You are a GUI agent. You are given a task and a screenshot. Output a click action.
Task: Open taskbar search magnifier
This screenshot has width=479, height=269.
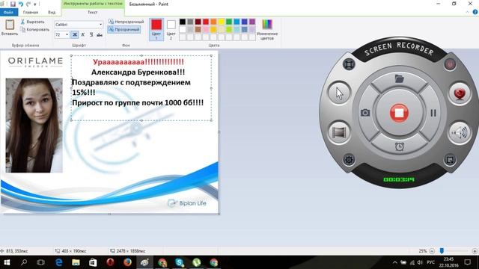24,262
